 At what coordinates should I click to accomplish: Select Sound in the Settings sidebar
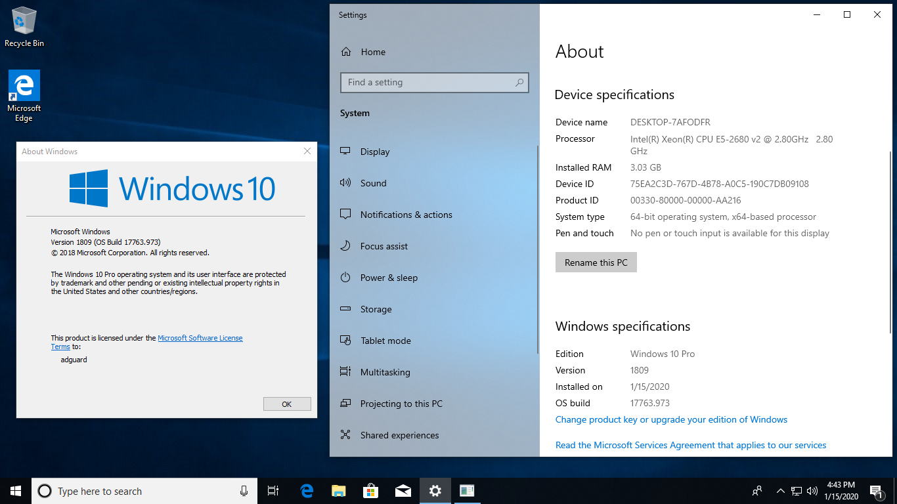374,183
